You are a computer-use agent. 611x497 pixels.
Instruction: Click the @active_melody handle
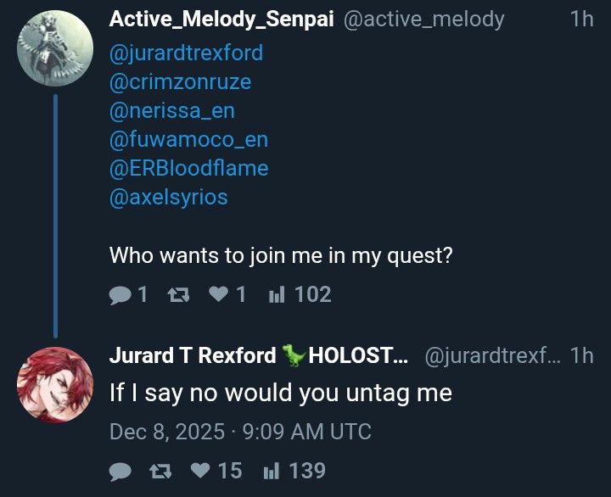click(423, 20)
